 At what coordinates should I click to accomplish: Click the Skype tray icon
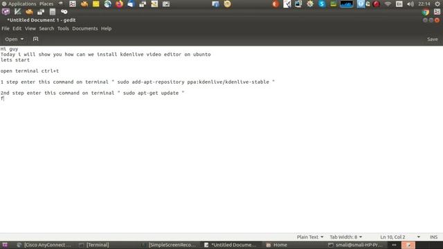click(x=321, y=4)
